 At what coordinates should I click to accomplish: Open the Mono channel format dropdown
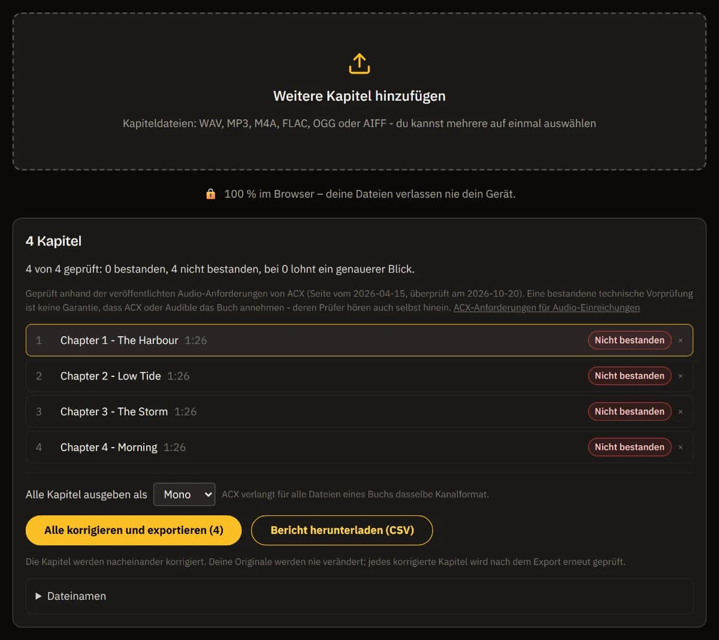click(x=185, y=494)
